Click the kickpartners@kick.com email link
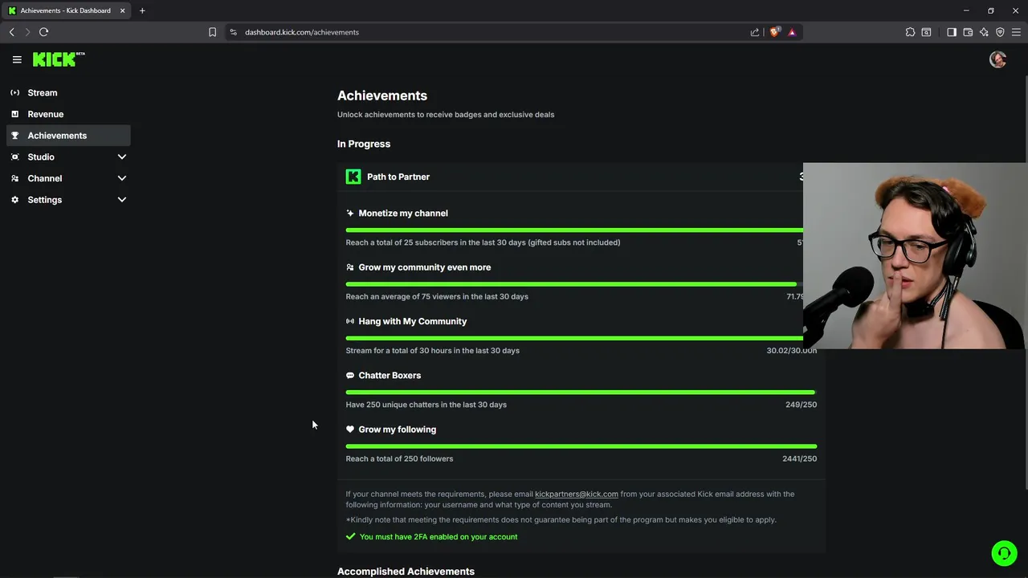Viewport: 1028px width, 578px height. click(576, 495)
